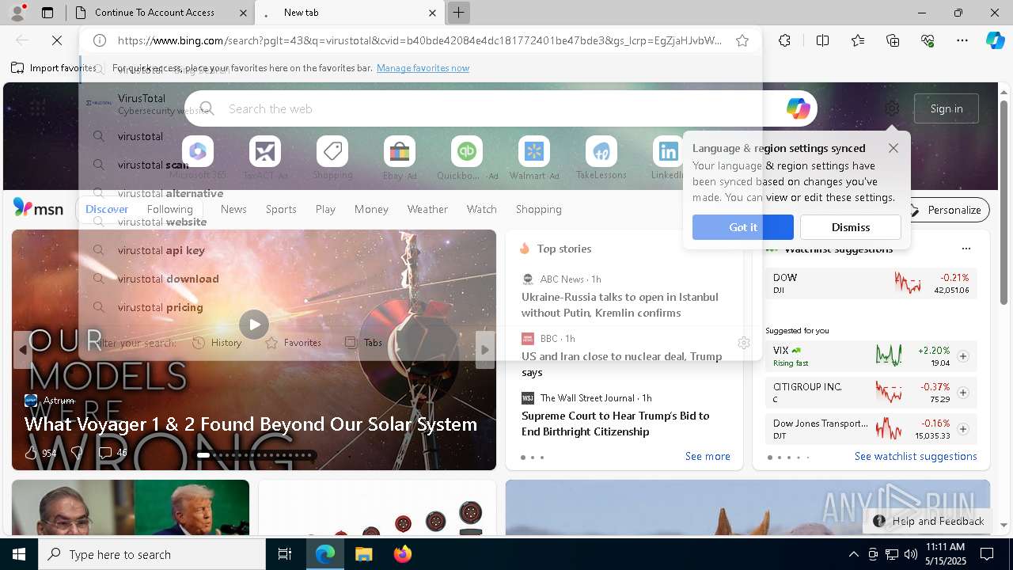Open page settings gear next to Sign in
The width and height of the screenshot is (1013, 570).
(x=892, y=108)
